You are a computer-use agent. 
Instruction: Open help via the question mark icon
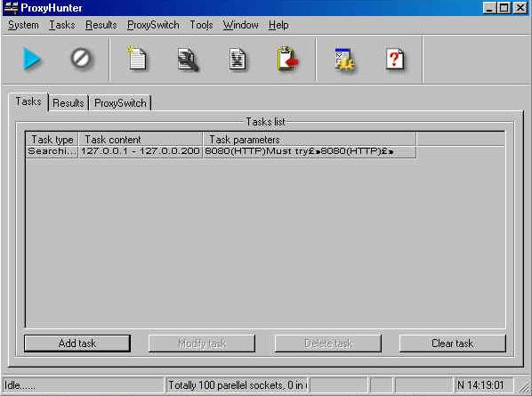[x=395, y=60]
